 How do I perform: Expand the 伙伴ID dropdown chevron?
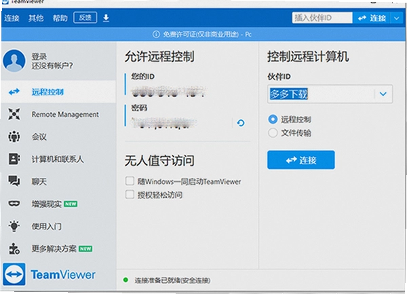coord(383,94)
